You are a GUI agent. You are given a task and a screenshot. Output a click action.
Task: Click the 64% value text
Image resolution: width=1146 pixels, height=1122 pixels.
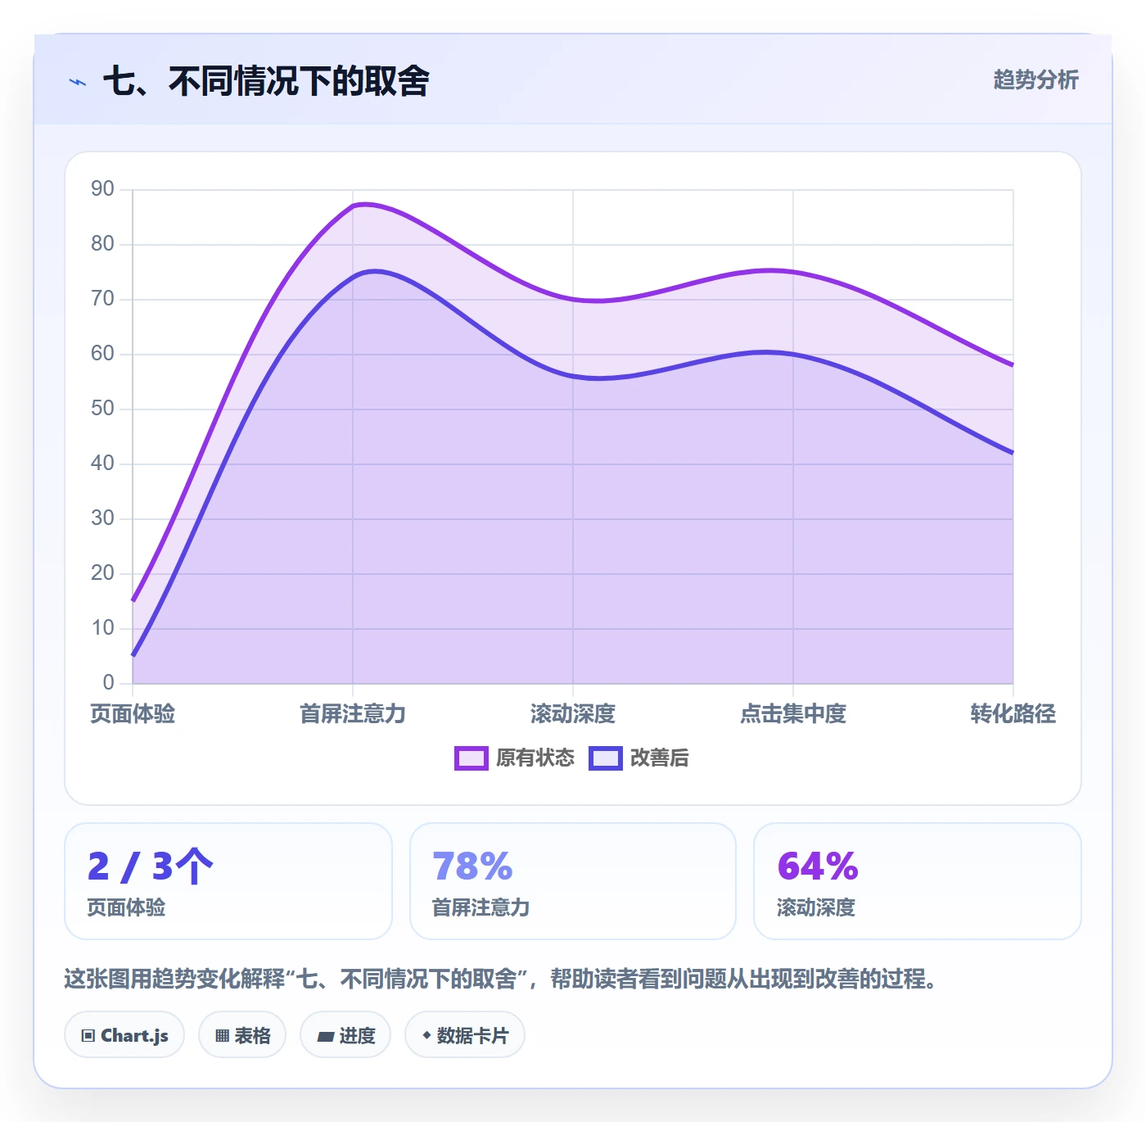(818, 866)
